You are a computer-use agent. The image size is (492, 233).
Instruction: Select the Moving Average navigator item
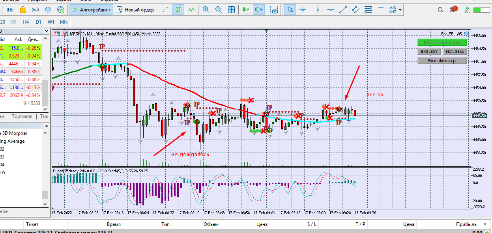[12, 141]
